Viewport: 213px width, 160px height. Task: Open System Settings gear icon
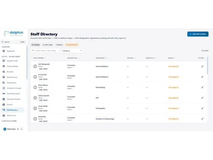point(4,66)
